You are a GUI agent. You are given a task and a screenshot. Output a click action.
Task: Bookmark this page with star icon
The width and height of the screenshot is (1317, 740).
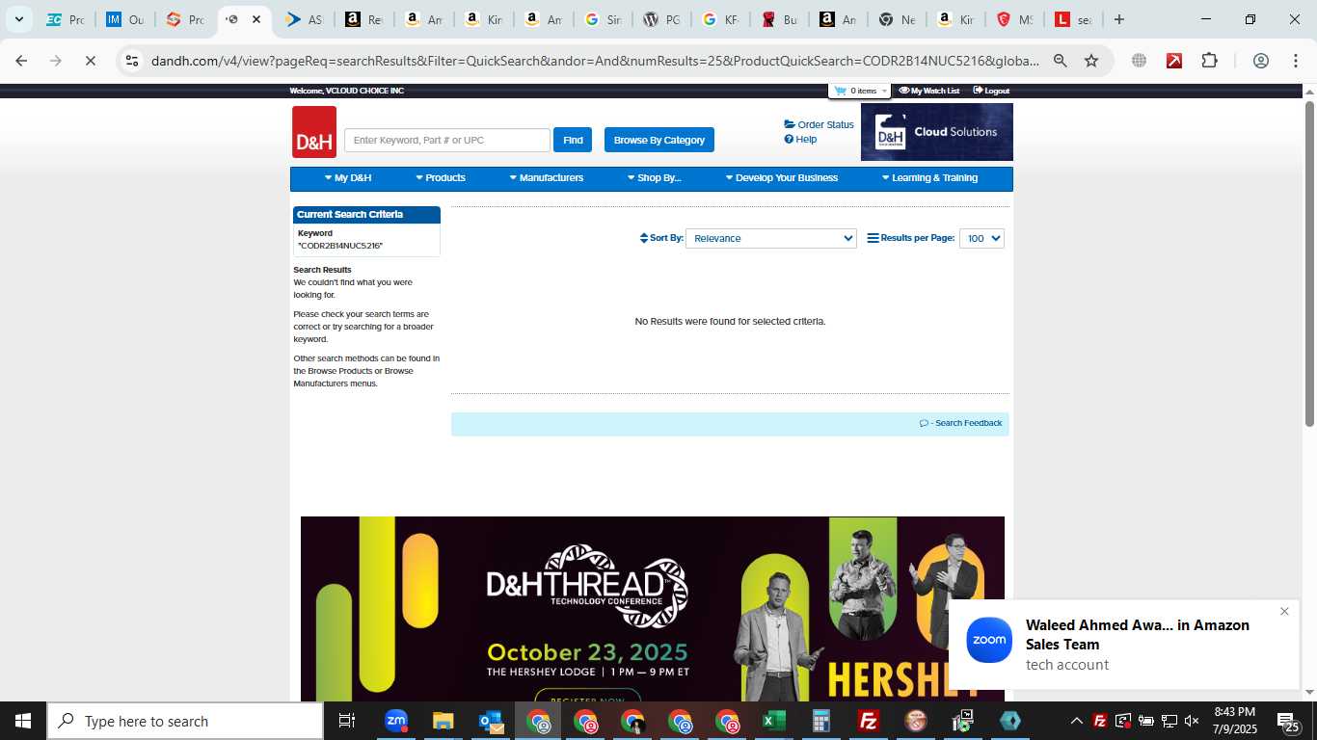tap(1091, 61)
